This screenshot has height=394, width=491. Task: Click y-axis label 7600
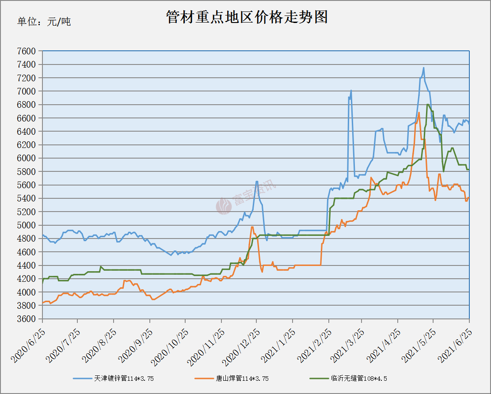(27, 51)
